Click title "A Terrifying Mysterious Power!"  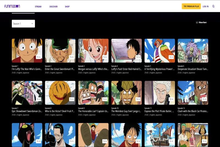(159, 69)
